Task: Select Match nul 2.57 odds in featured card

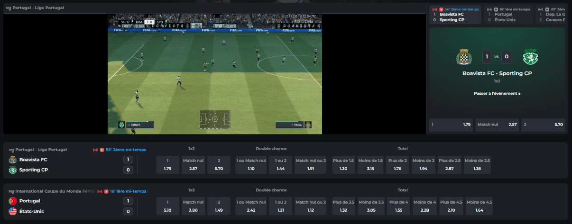Action: pyautogui.click(x=497, y=125)
